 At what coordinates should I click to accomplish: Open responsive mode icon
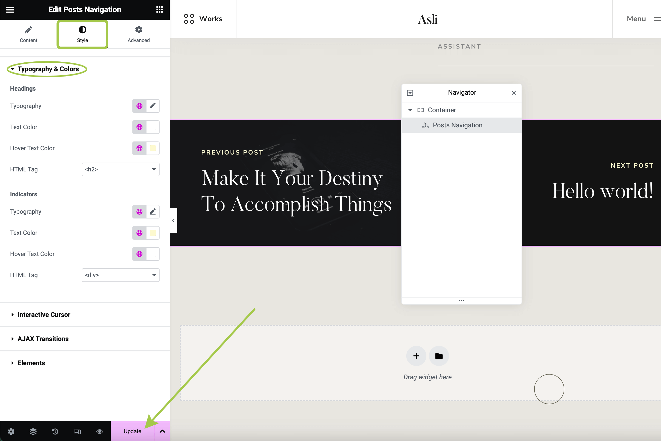click(77, 431)
